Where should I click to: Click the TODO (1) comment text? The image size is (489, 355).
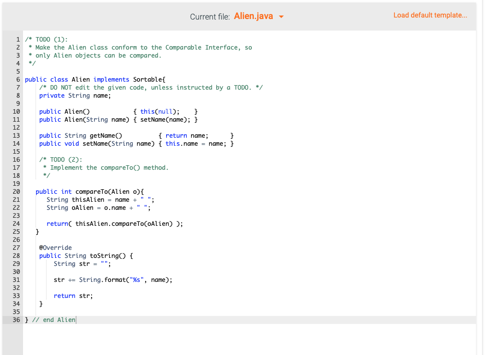pos(45,39)
